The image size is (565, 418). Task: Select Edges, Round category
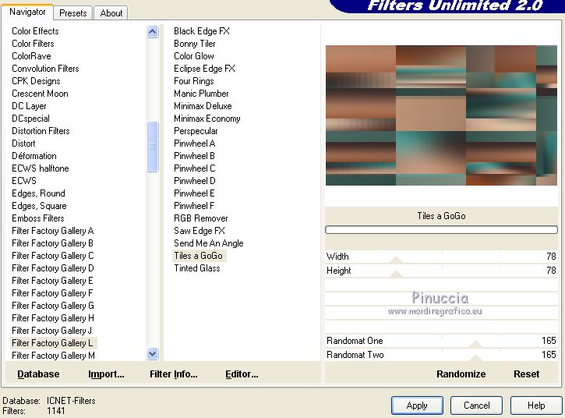pyautogui.click(x=38, y=193)
